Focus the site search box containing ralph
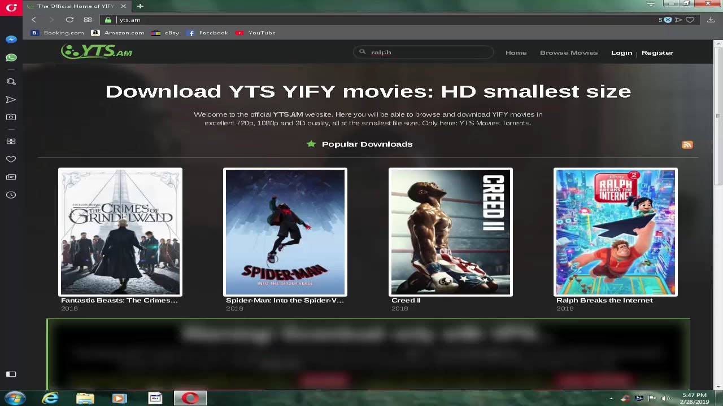This screenshot has height=406, width=723. point(424,52)
